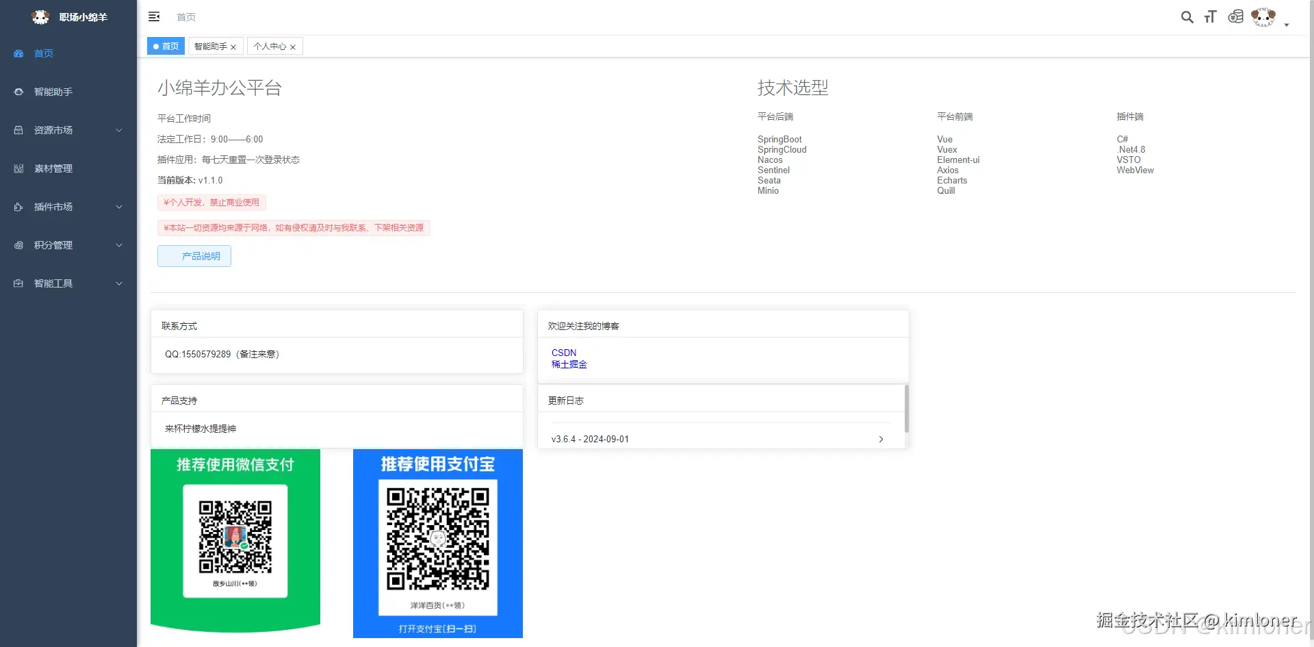Click the 来杯柠檬水提提神 text

pos(201,429)
